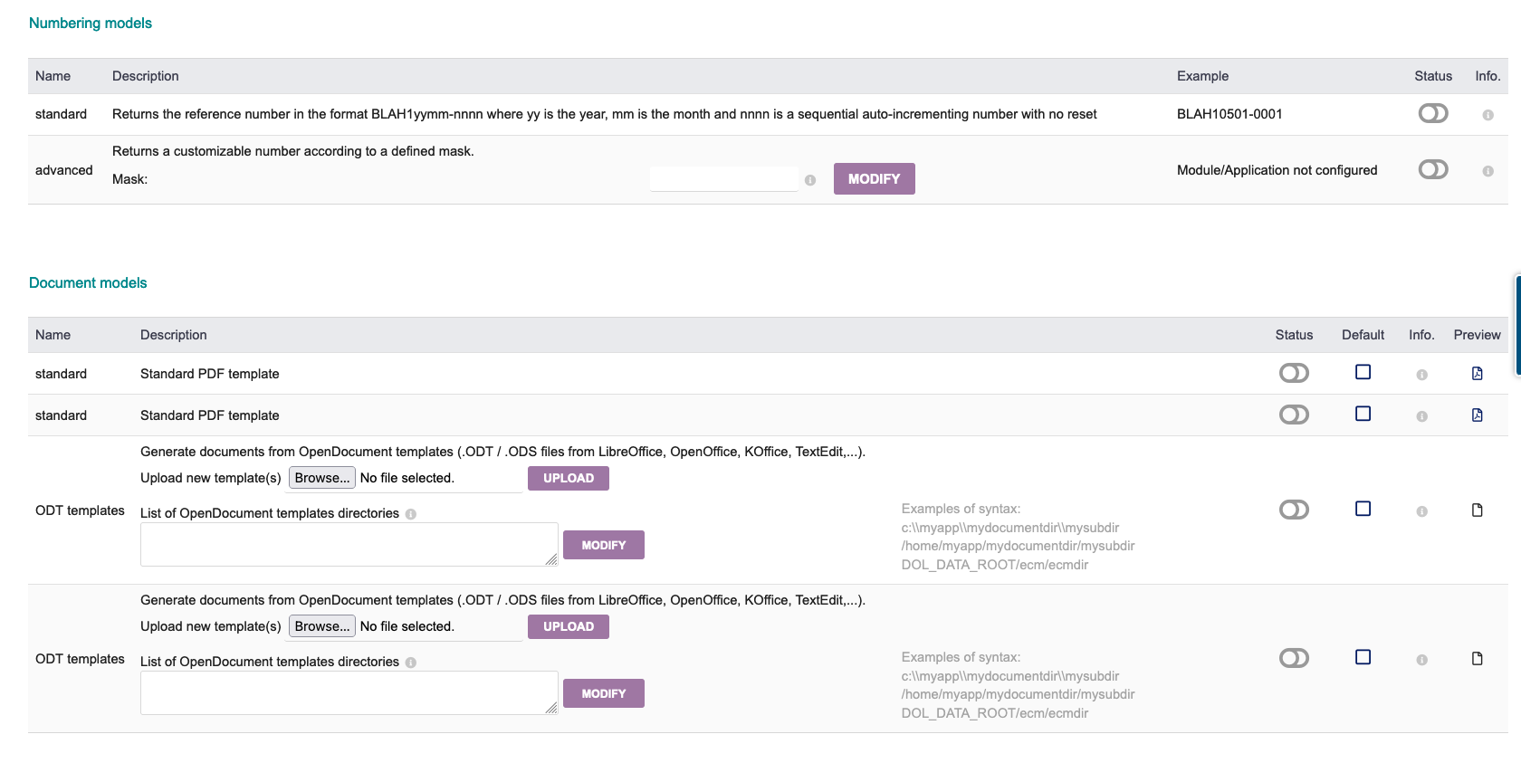Image resolution: width=1521 pixels, height=763 pixels.
Task: Open help icon beside first ODT directories label
Action: point(411,514)
